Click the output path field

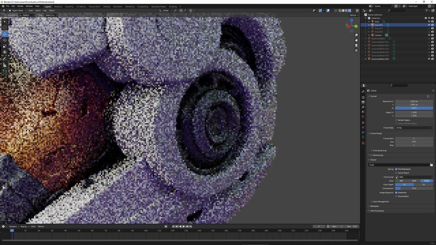pos(399,165)
